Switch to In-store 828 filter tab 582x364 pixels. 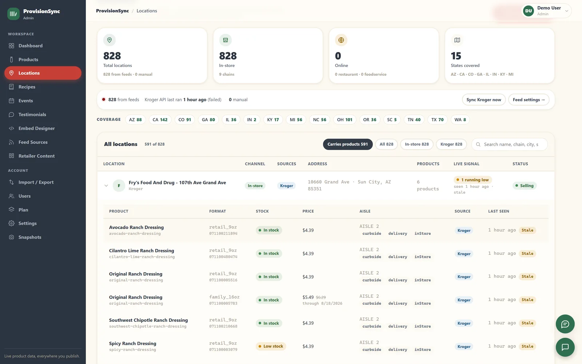coord(417,145)
